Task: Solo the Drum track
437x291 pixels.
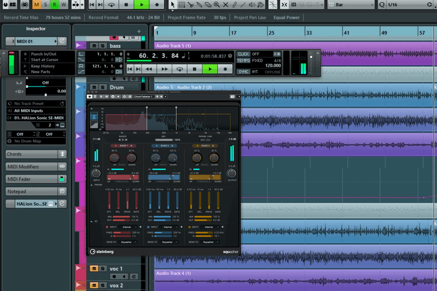Action: [x=102, y=87]
